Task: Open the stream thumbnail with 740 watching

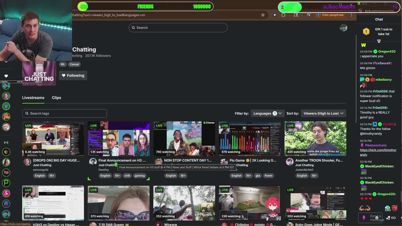Action: (x=184, y=139)
